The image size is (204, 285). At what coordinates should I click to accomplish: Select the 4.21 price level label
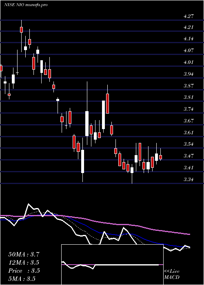pyautogui.click(x=188, y=27)
